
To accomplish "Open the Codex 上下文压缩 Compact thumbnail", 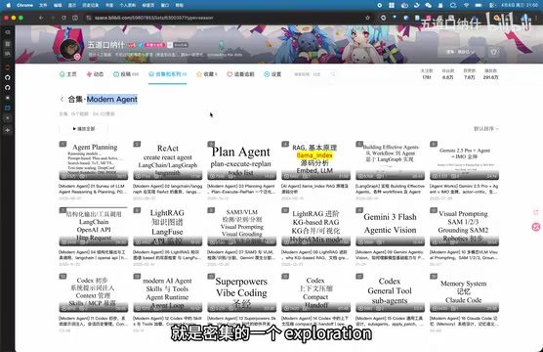I will point(315,292).
